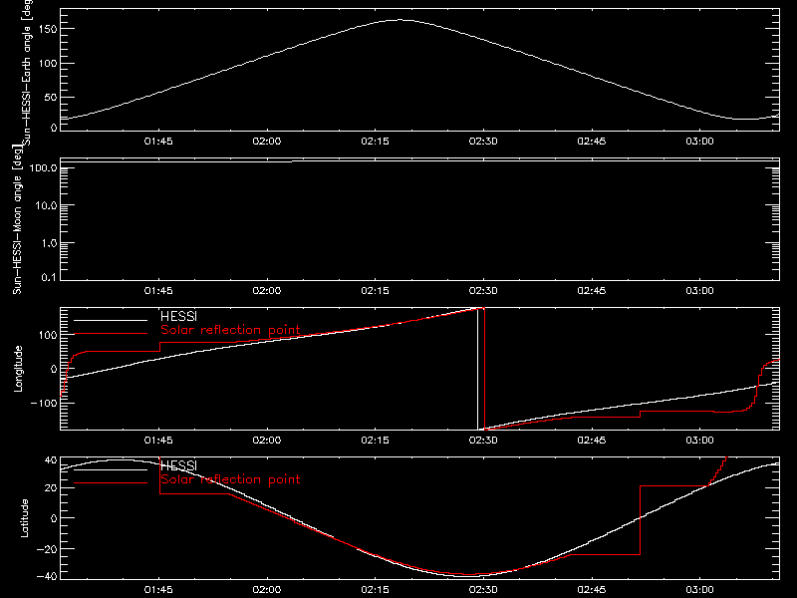
Task: Select the 10.0 tick on Moon angle plot
Action: 46,205
